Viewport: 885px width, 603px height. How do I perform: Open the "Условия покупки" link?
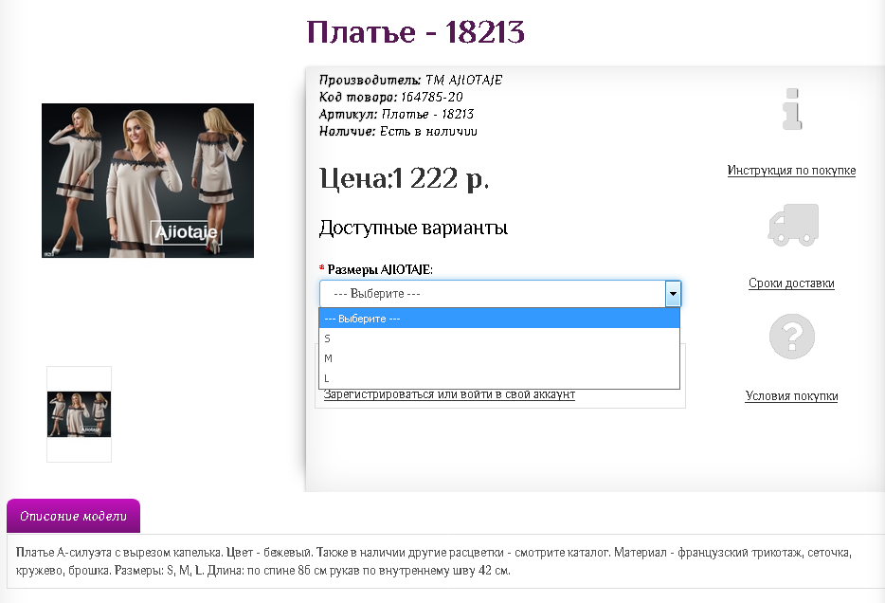click(x=791, y=396)
